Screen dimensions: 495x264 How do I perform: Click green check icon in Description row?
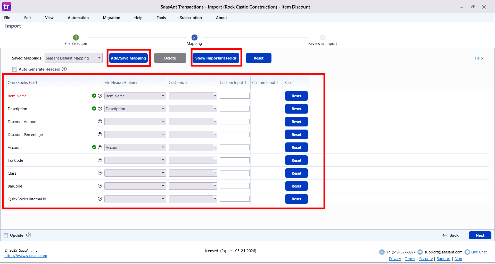point(94,109)
